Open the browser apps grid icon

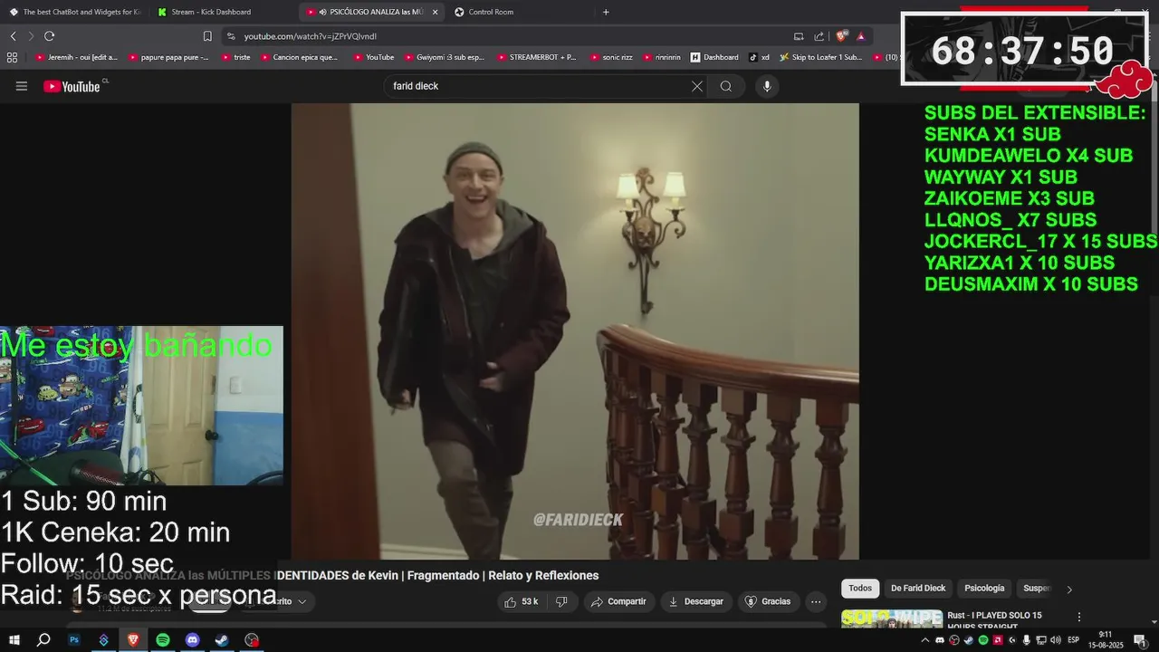coord(12,57)
